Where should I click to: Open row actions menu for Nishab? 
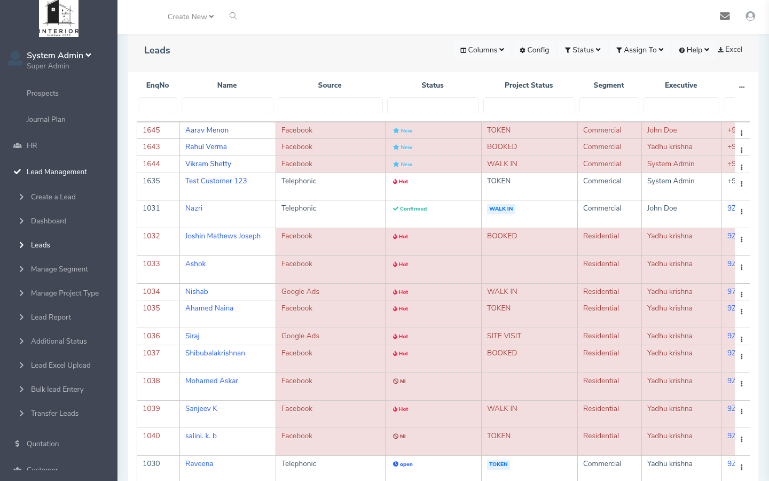pos(741,294)
